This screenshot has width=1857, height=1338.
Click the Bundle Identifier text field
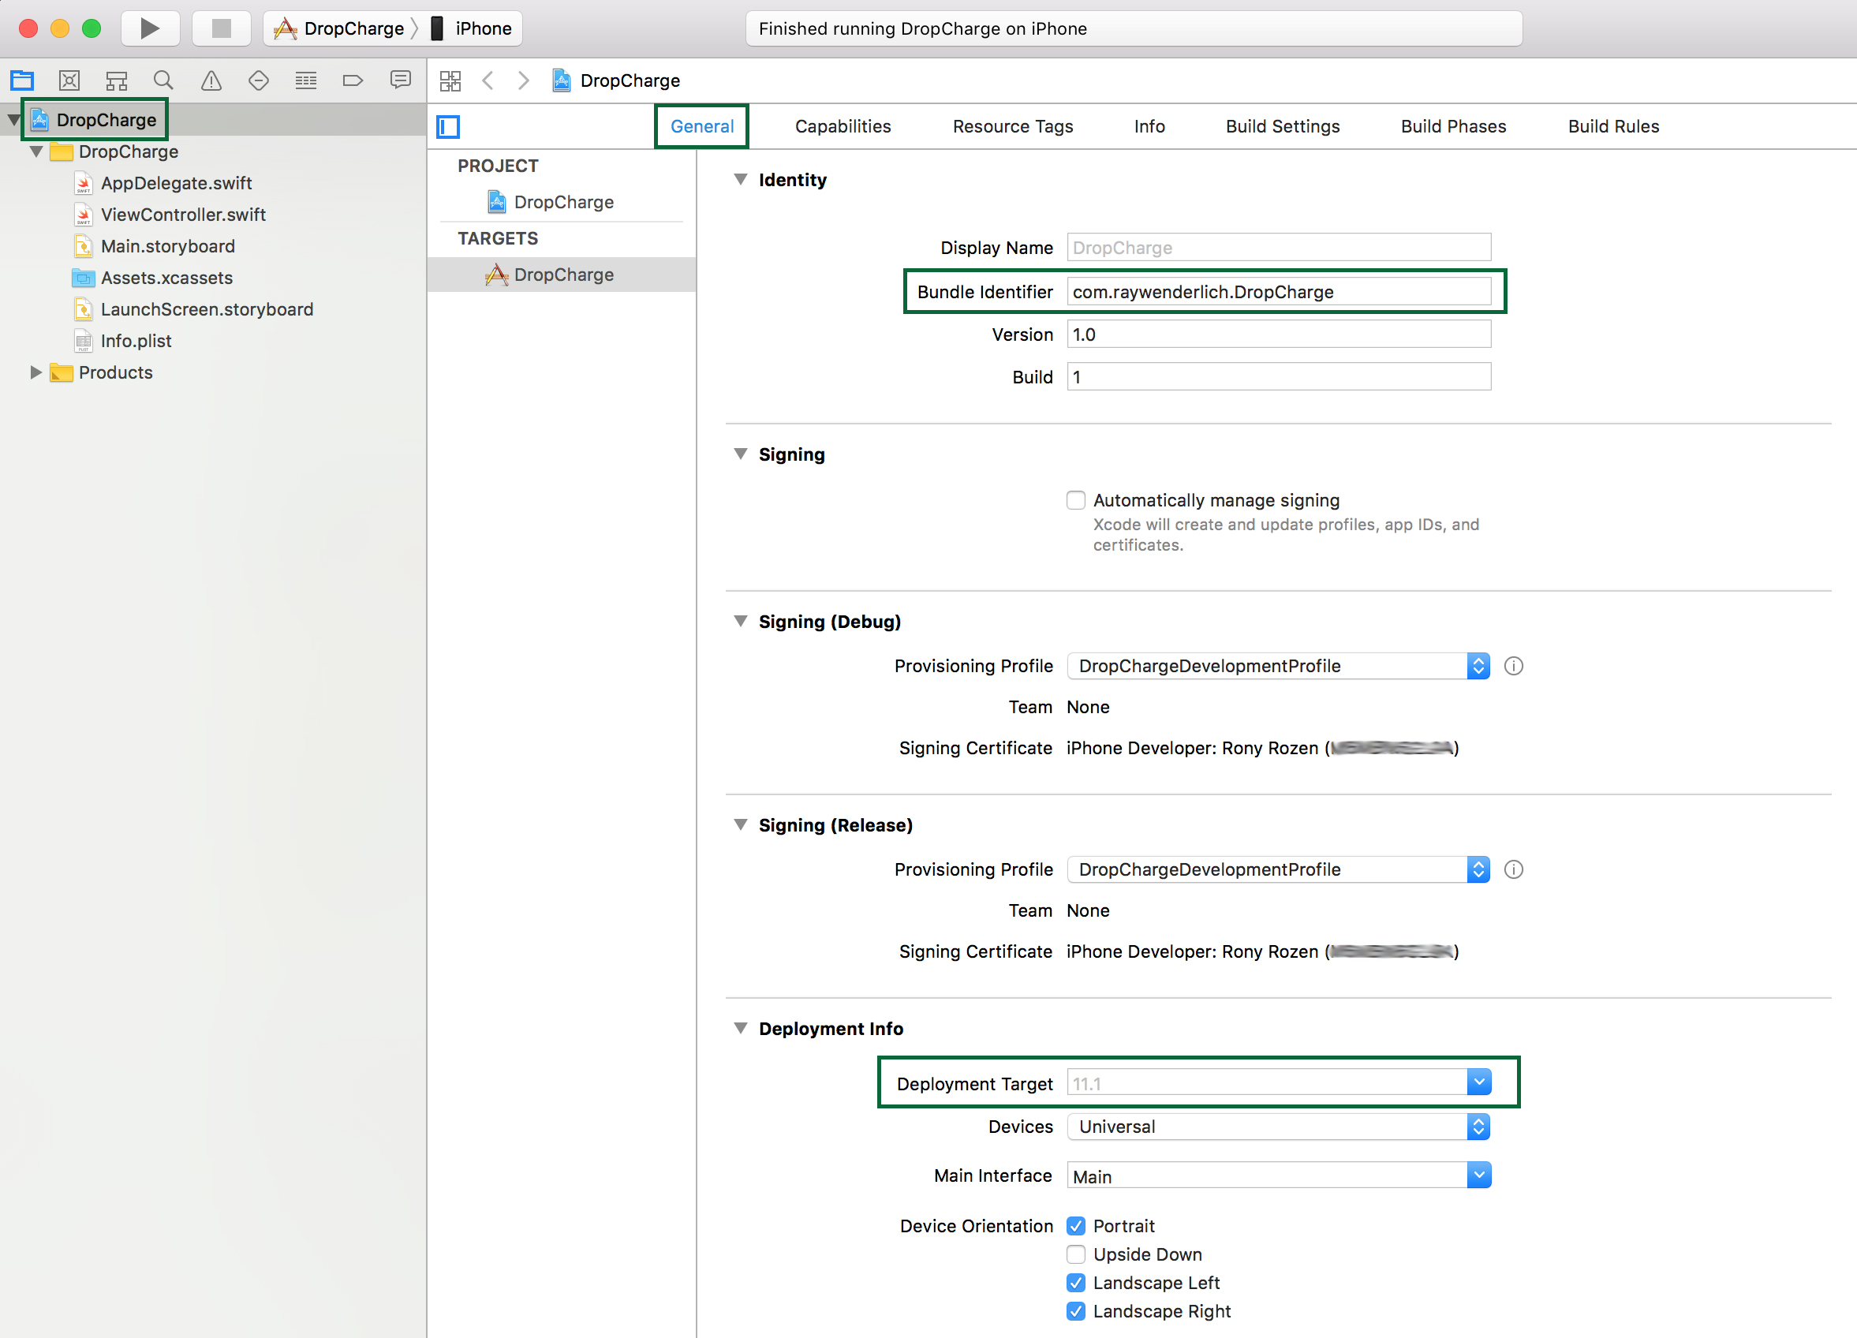point(1278,292)
